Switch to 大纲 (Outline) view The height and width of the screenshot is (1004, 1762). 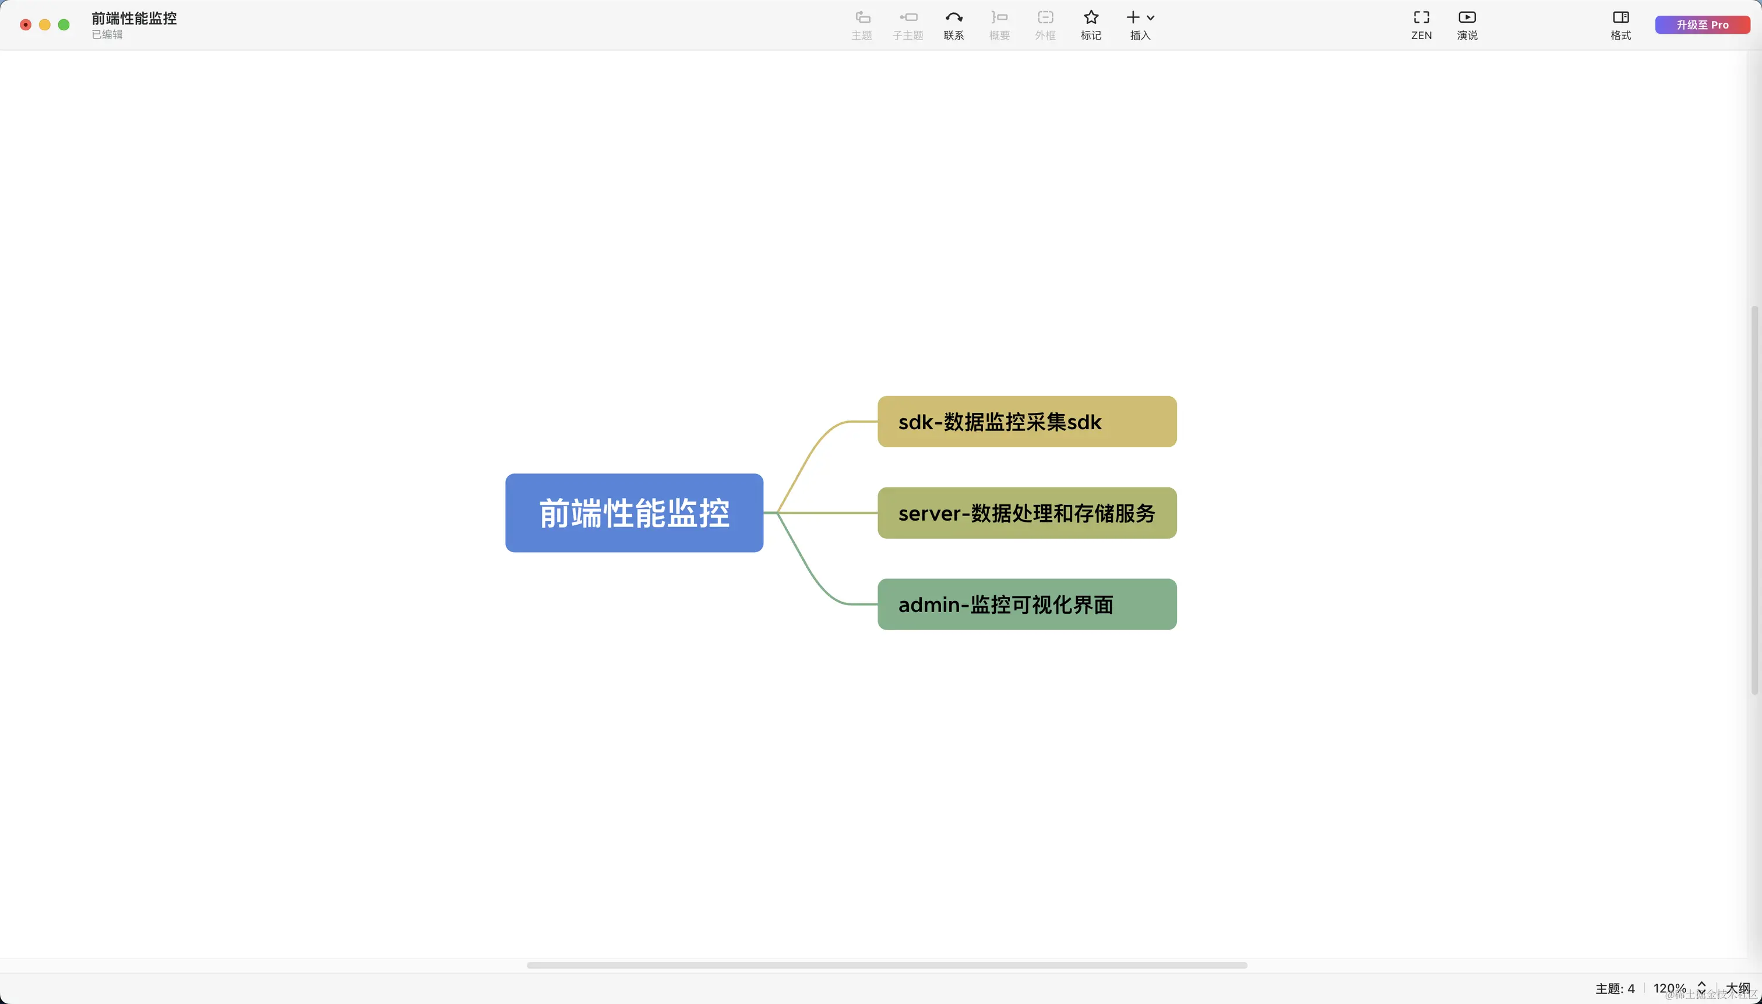tap(1741, 988)
